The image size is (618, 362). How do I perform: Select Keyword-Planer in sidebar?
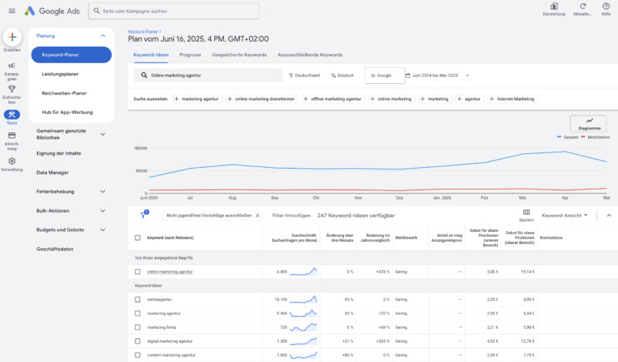pos(72,55)
